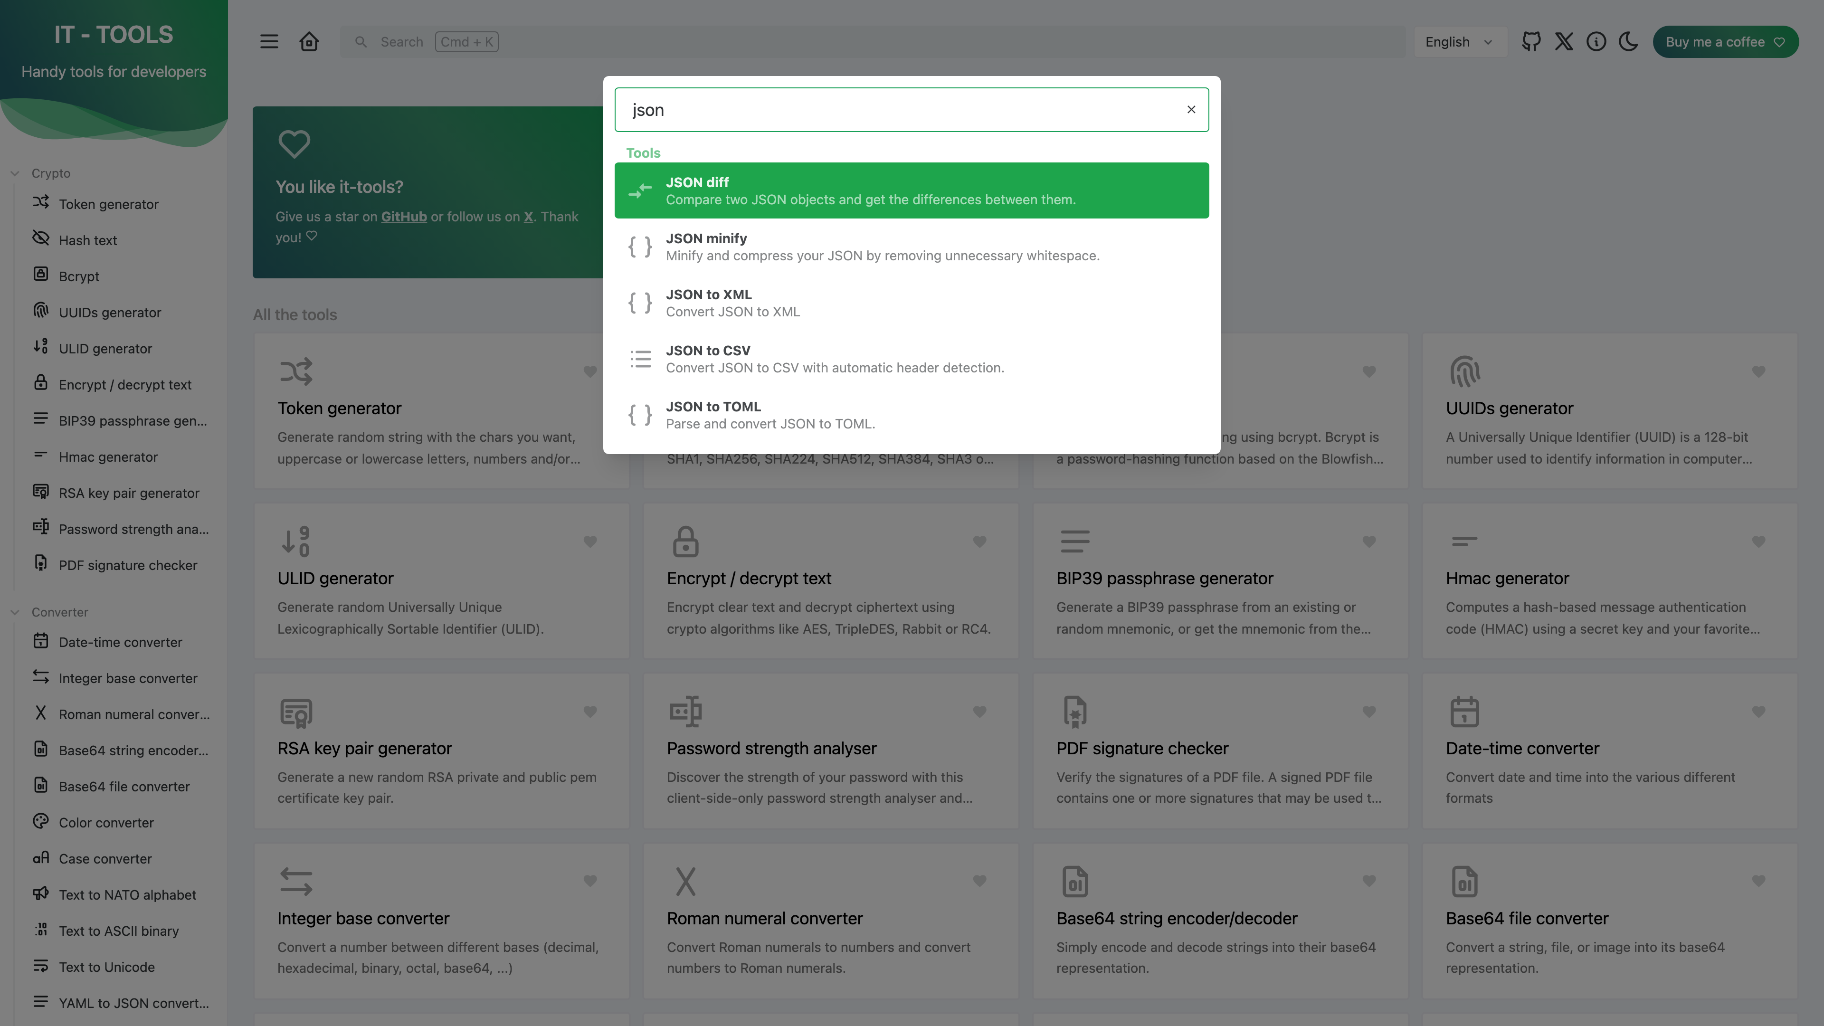Select the JSON diff search result

click(x=912, y=190)
